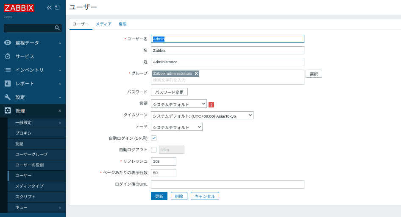The height and width of the screenshot is (217, 401).
Task: Click the gear icon for 管理
Action: point(8,110)
